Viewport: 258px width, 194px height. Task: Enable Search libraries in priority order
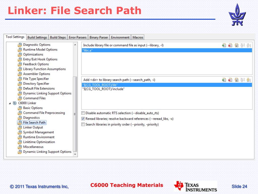point(83,124)
